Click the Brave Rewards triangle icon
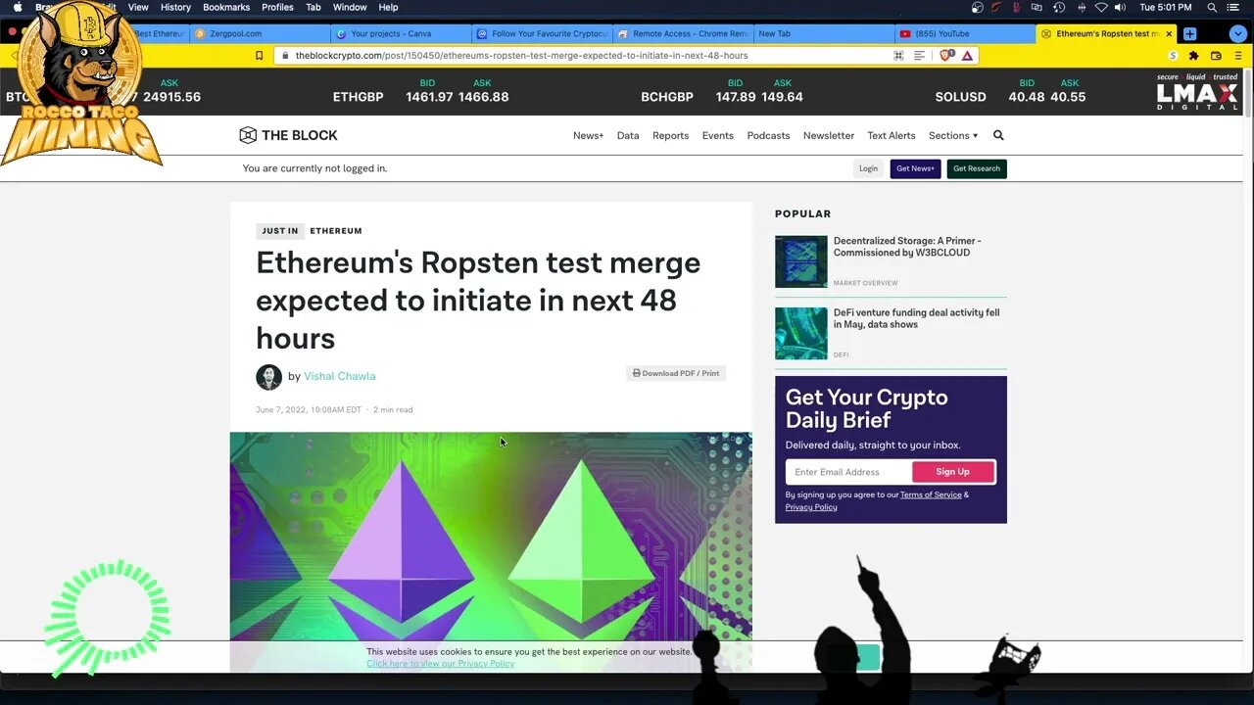Viewport: 1254px width, 705px height. [967, 56]
